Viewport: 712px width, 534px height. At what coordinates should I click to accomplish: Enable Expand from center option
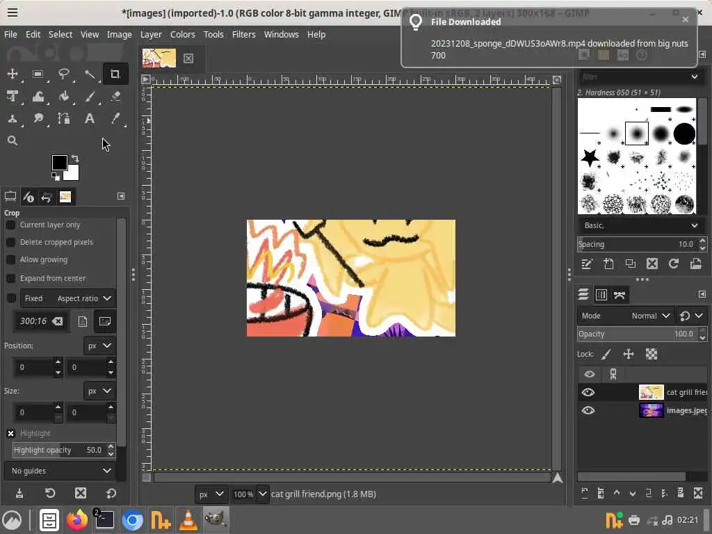click(x=11, y=278)
